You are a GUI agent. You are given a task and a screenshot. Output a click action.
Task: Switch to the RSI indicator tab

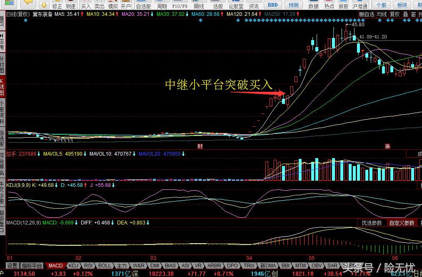88,266
